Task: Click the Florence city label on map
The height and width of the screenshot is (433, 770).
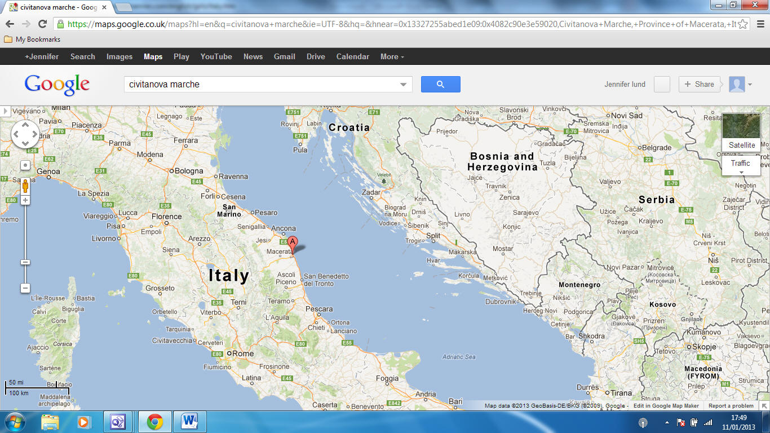Action: (167, 216)
